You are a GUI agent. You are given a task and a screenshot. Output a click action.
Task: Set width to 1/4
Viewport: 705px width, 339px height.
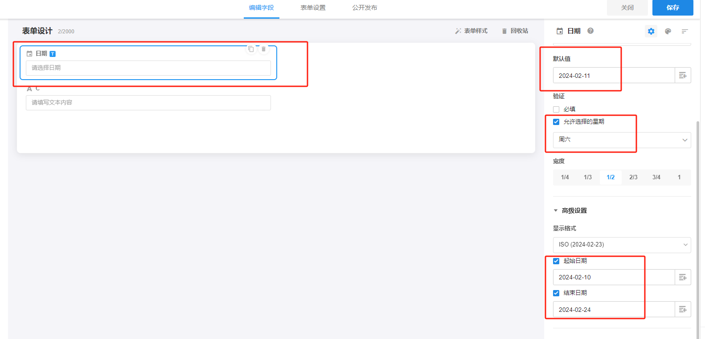click(x=565, y=177)
